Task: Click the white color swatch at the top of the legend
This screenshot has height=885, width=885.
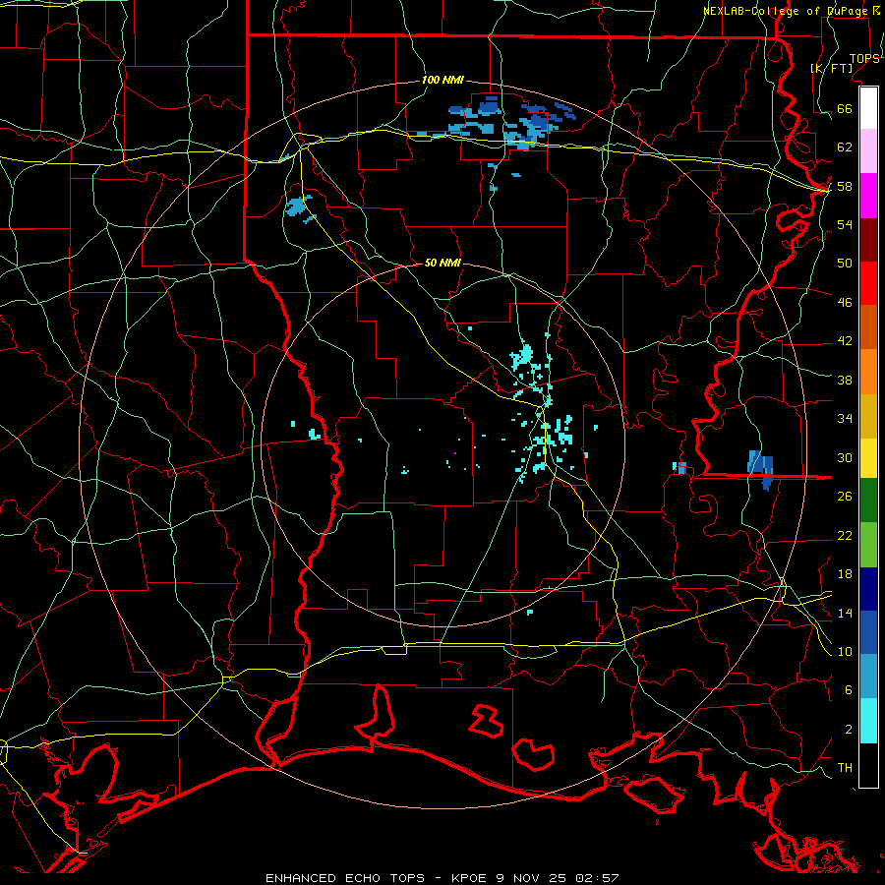Action: 868,108
